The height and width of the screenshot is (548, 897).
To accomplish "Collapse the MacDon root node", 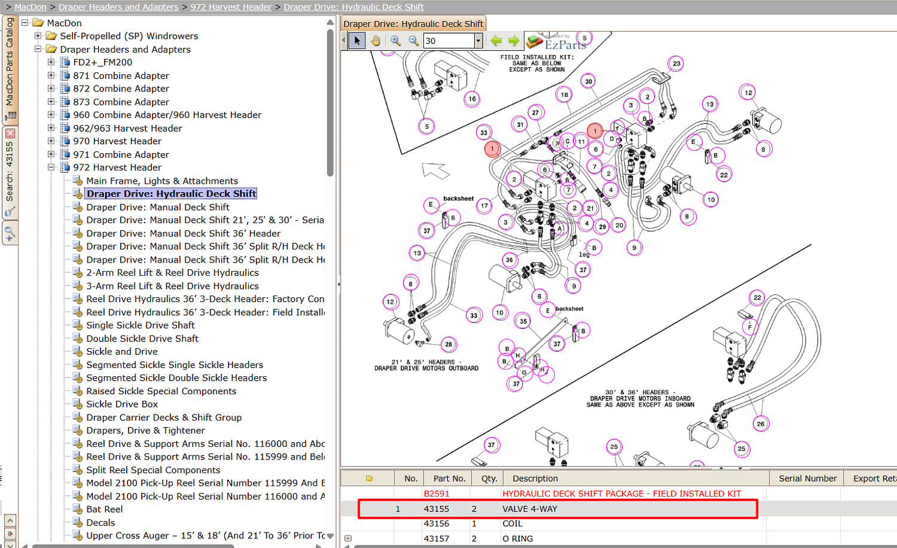I will point(25,23).
